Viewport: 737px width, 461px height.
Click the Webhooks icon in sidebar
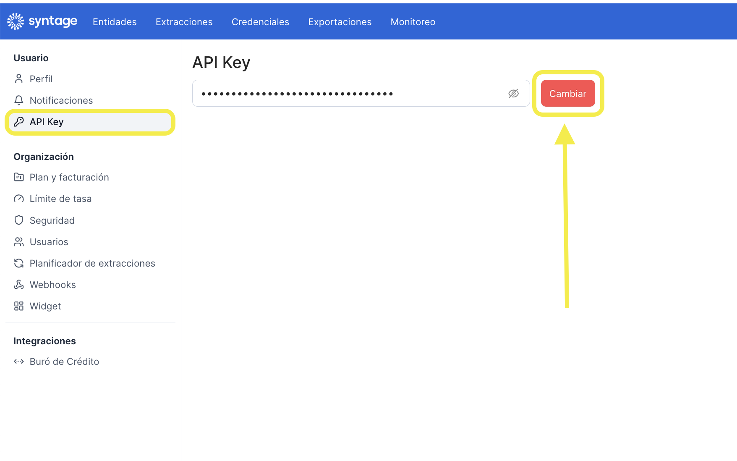[x=19, y=285]
